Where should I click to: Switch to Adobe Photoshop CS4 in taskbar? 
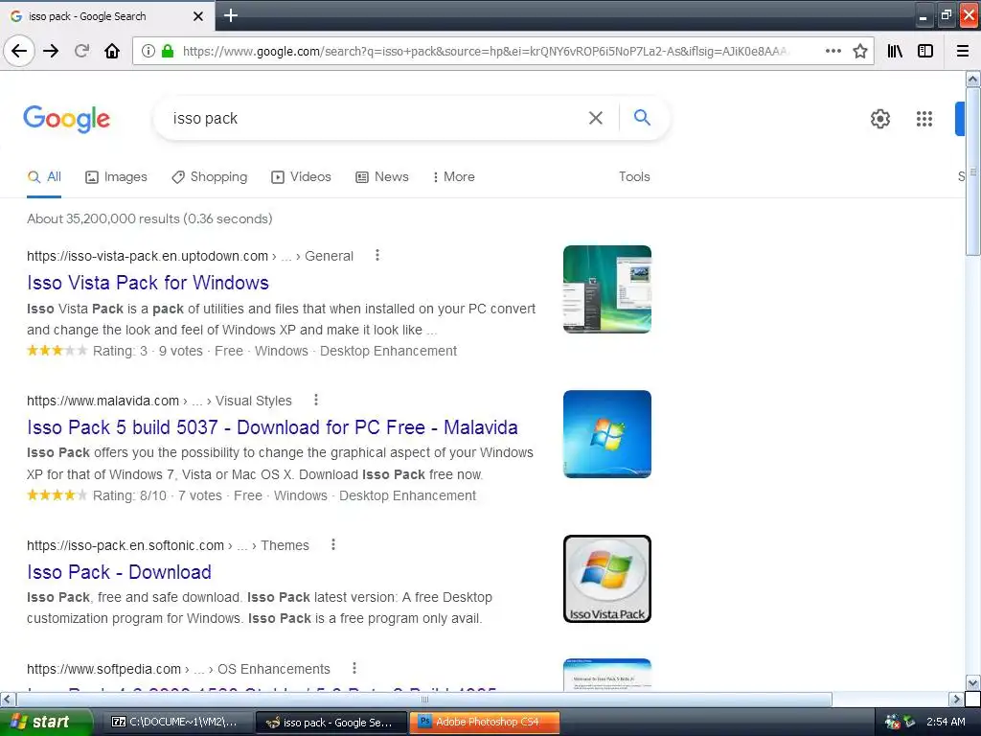point(484,722)
